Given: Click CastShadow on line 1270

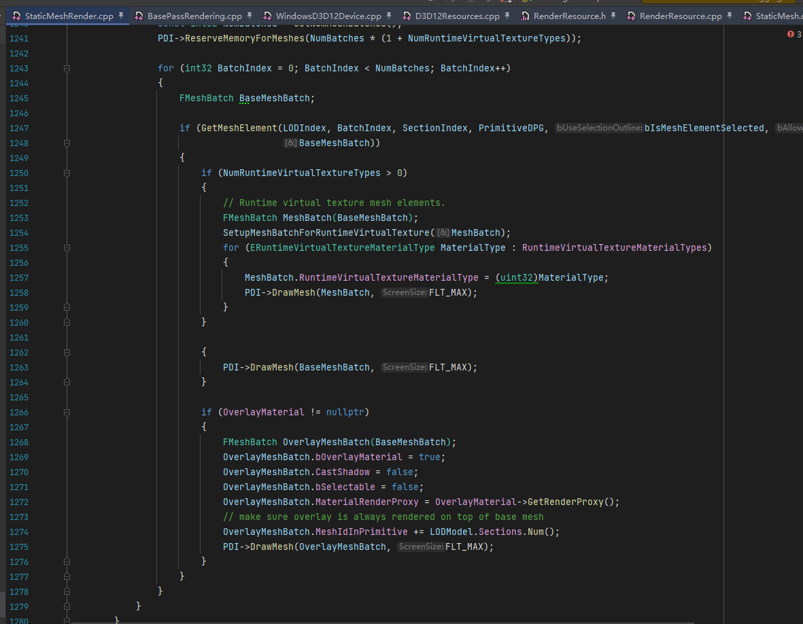Looking at the screenshot, I should [x=342, y=472].
